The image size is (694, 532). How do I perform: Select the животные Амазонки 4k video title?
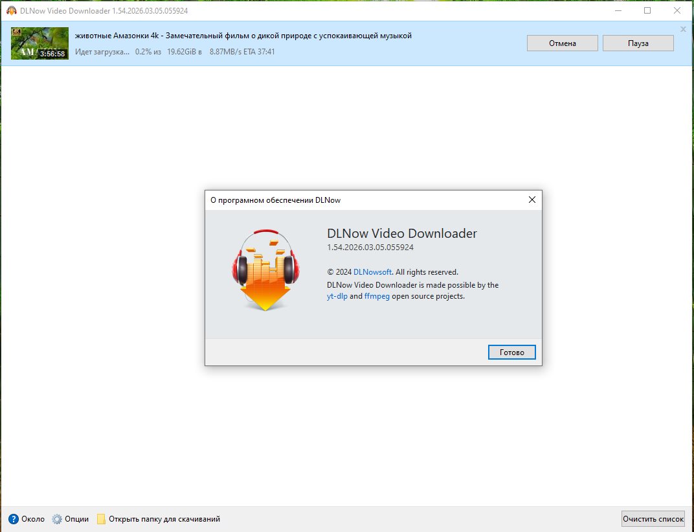click(243, 36)
